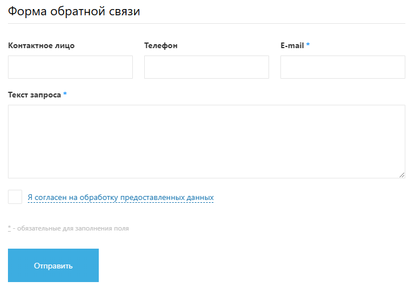Image resolution: width=411 pixels, height=290 pixels.
Task: Click the Текст запроса label
Action: coord(34,95)
